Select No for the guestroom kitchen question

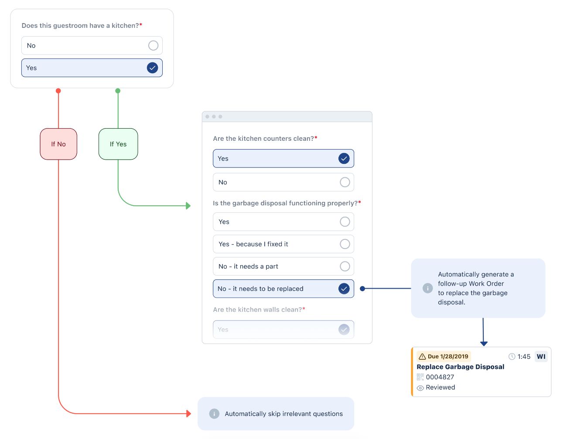point(92,45)
